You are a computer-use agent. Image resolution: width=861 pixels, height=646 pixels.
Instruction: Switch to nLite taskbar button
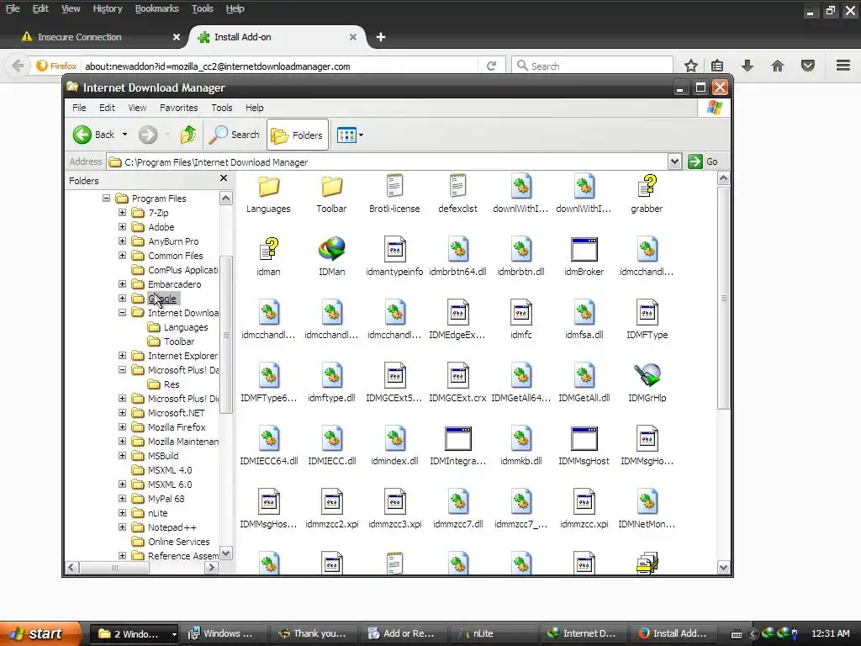click(494, 633)
